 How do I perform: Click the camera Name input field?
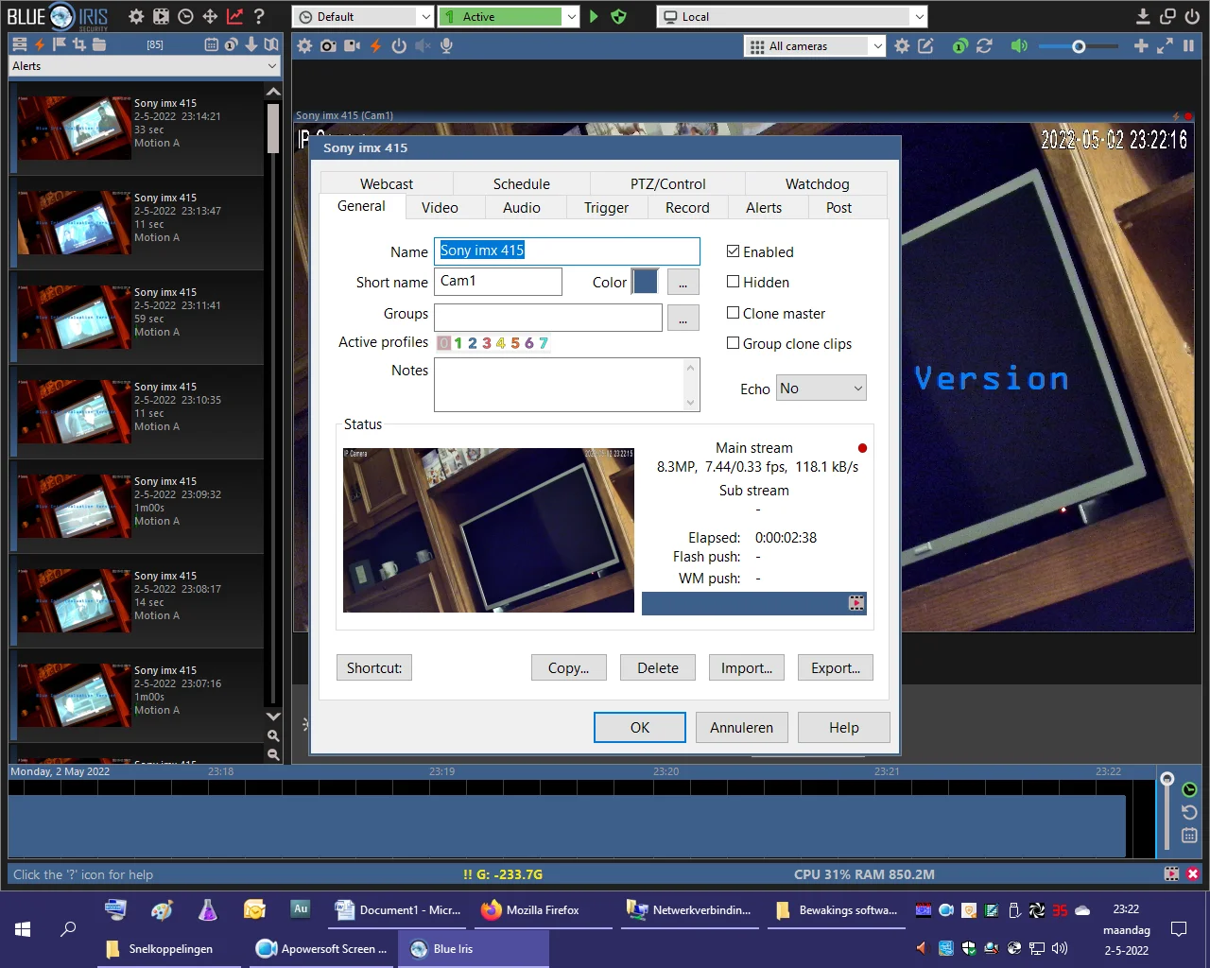pyautogui.click(x=567, y=251)
